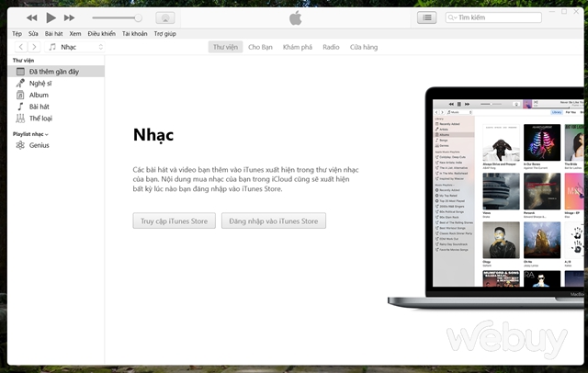Viewport: 588px width, 373px height.
Task: Skip to the next track
Action: [71, 17]
